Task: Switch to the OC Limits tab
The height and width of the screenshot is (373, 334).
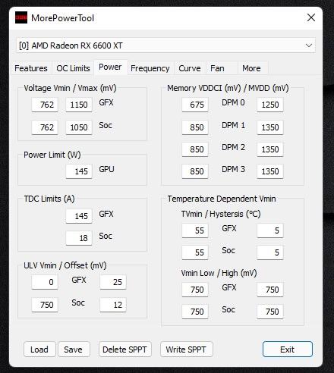Action: (x=73, y=68)
